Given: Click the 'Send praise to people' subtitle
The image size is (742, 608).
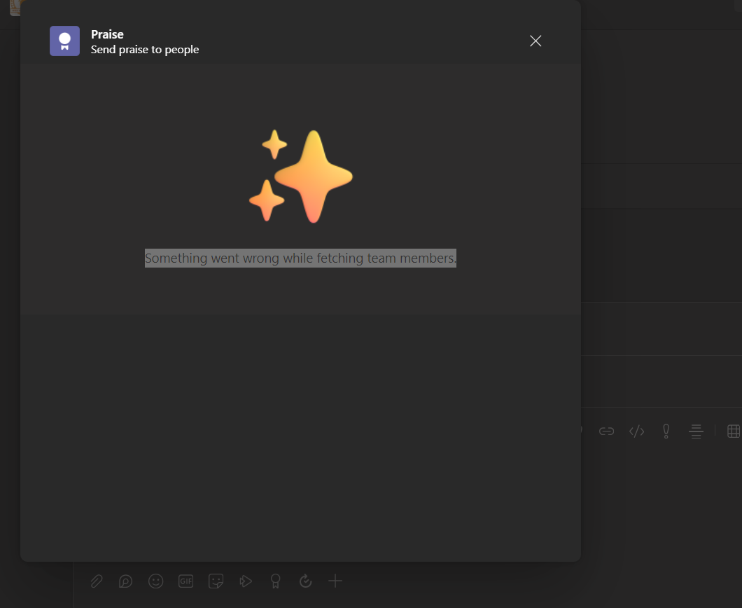Looking at the screenshot, I should point(145,49).
